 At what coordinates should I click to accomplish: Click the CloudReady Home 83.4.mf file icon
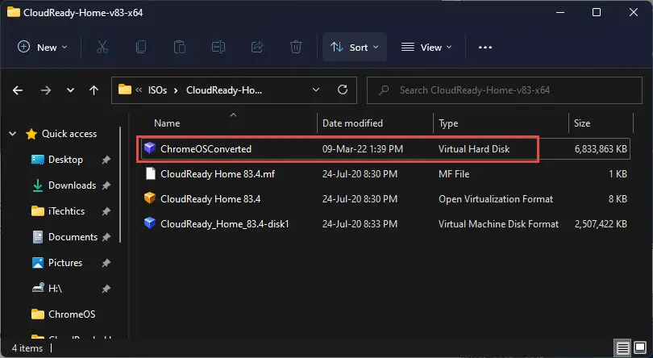[150, 173]
